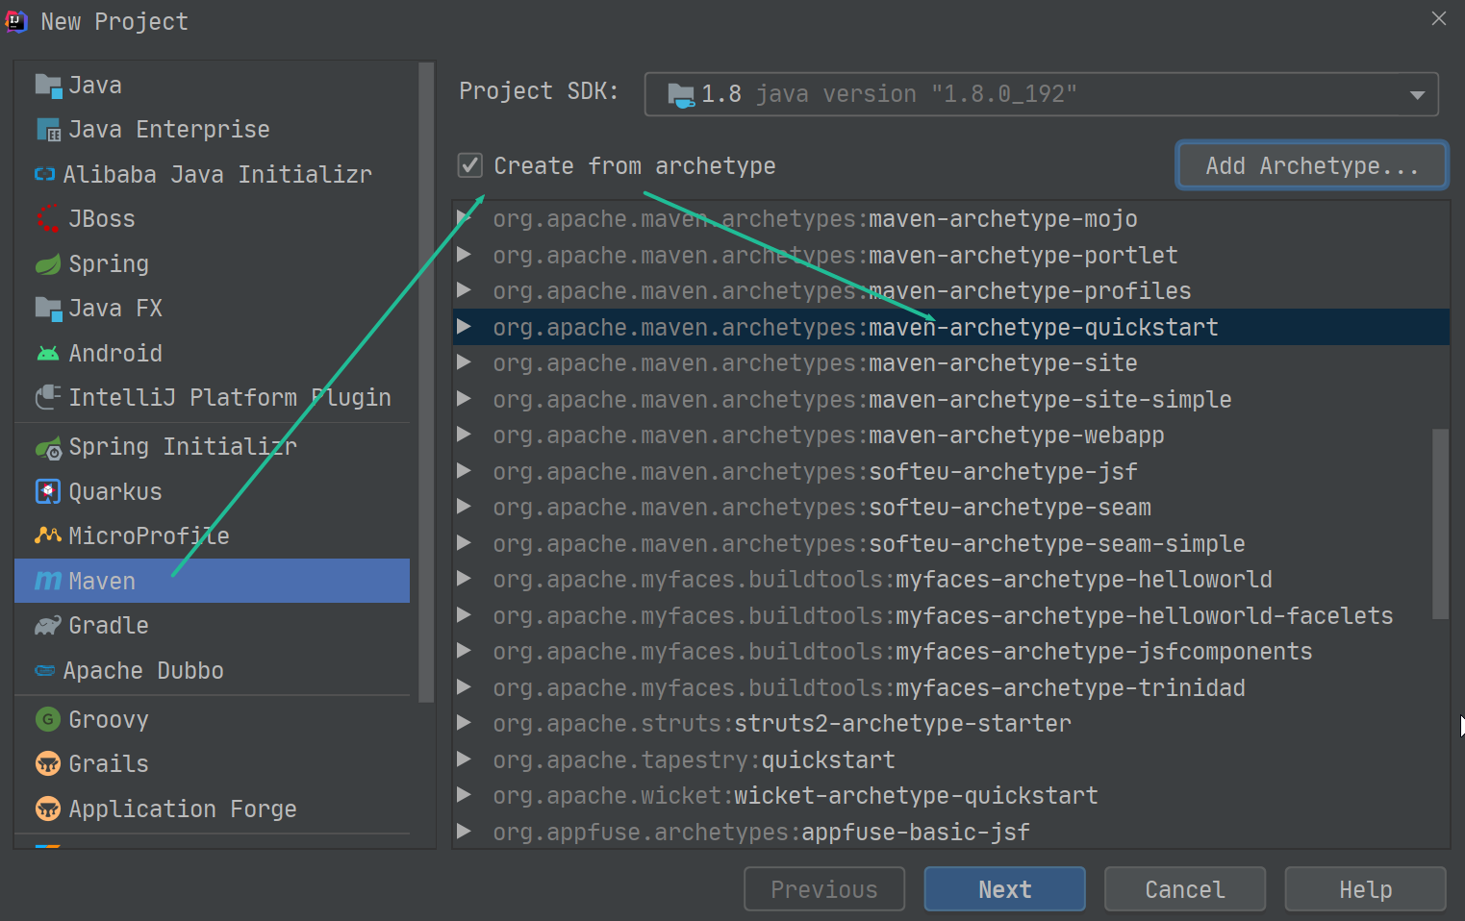Click the Maven 'm' icon
Image resolution: width=1465 pixels, height=921 pixels.
tap(48, 581)
